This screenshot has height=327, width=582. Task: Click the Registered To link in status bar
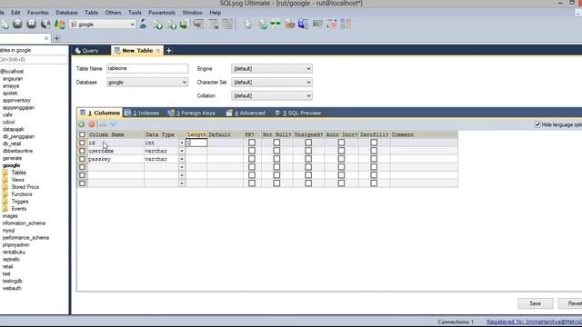tap(534, 322)
